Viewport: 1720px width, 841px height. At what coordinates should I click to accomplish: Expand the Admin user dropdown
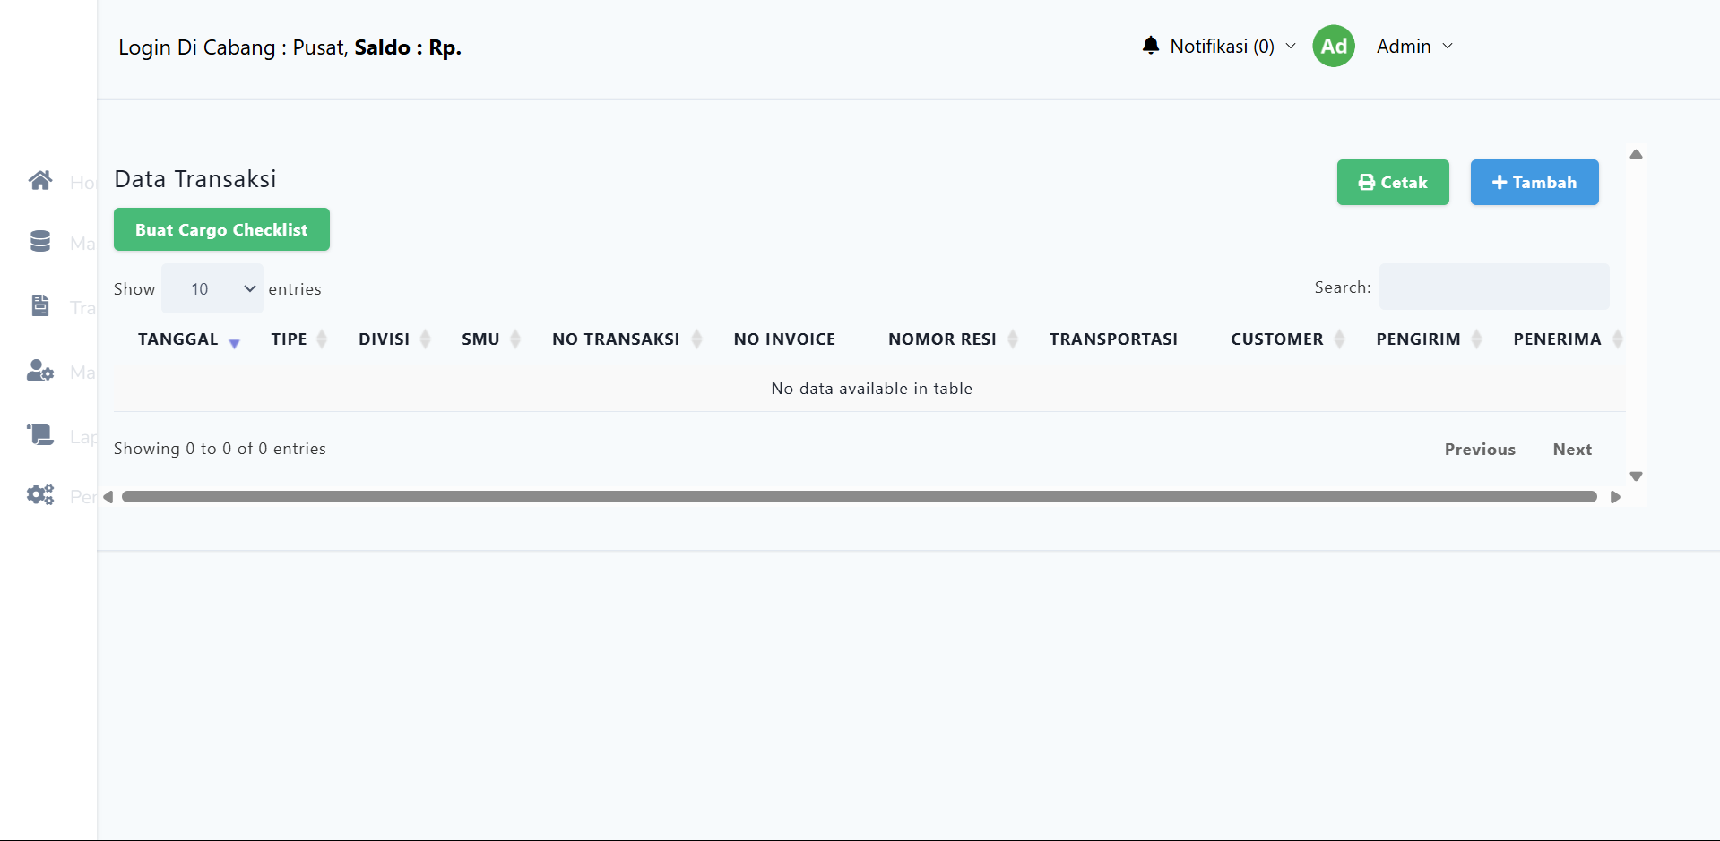point(1414,47)
